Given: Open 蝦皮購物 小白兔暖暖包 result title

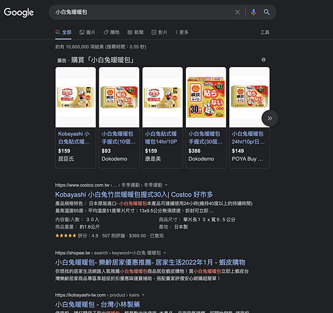Looking at the screenshot, I should (150, 262).
